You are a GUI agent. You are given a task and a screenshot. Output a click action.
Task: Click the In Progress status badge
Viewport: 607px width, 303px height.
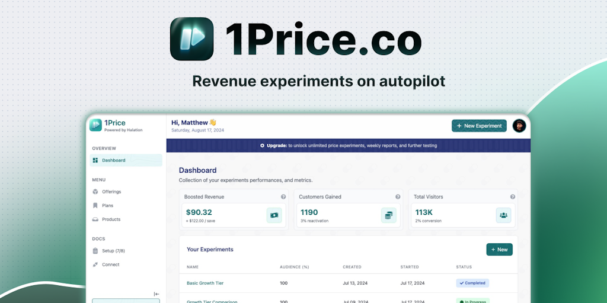(472, 301)
